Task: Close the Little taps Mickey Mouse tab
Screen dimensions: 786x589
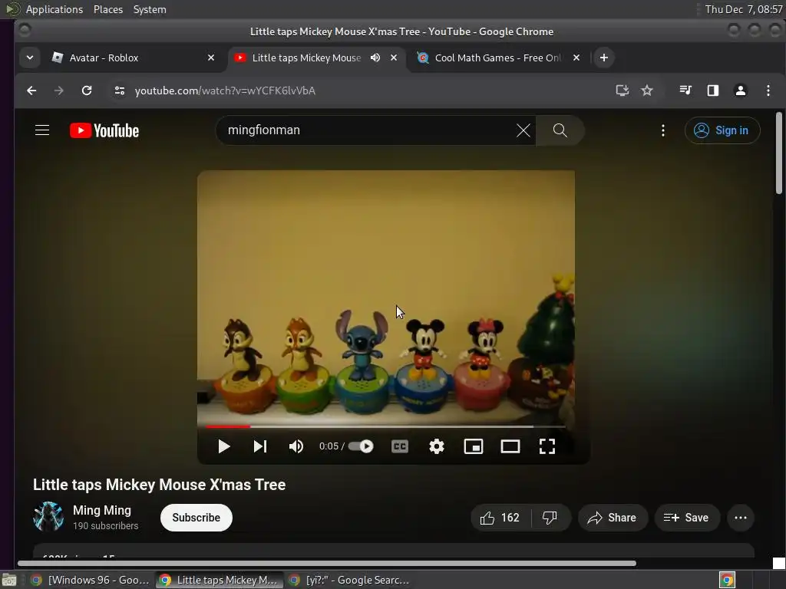Action: 394,58
